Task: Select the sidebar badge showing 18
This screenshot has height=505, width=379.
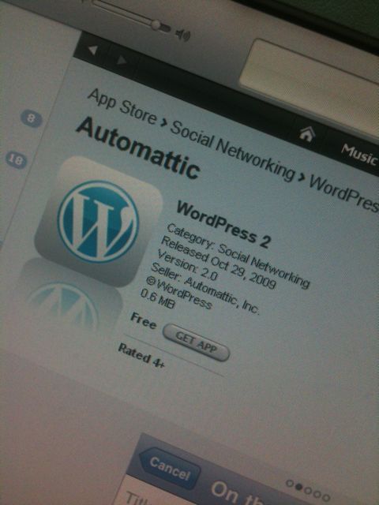Action: (x=16, y=159)
